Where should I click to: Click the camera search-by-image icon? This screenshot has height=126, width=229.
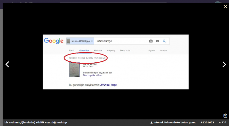pos(151,41)
